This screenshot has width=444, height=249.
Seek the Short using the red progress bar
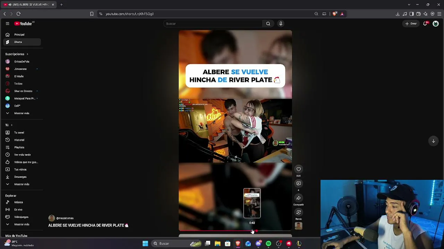click(x=235, y=231)
